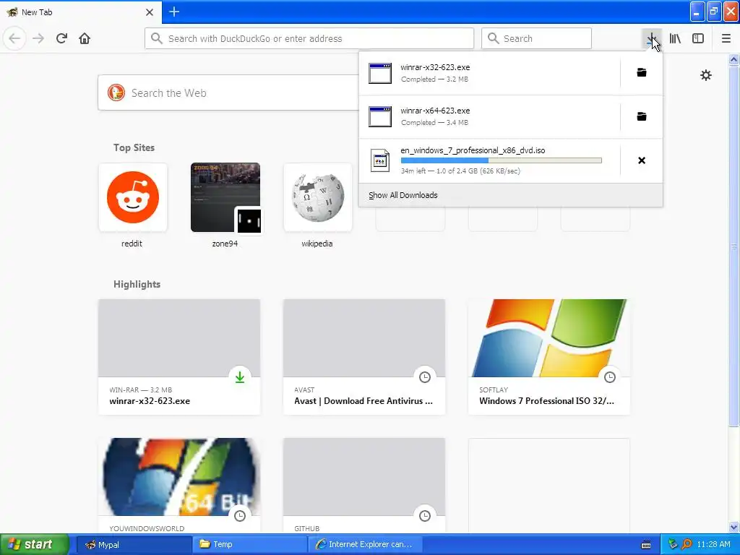The height and width of the screenshot is (555, 740).
Task: Click the Highlights section heading
Action: pos(137,284)
